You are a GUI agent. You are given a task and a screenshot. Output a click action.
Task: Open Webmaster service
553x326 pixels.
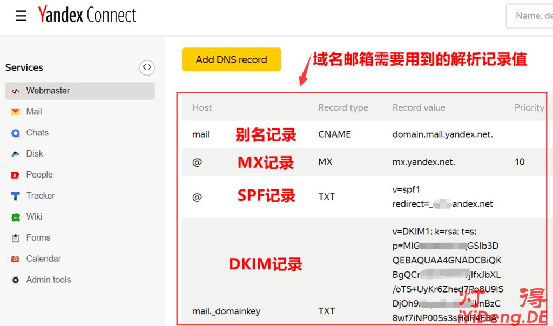pos(80,91)
